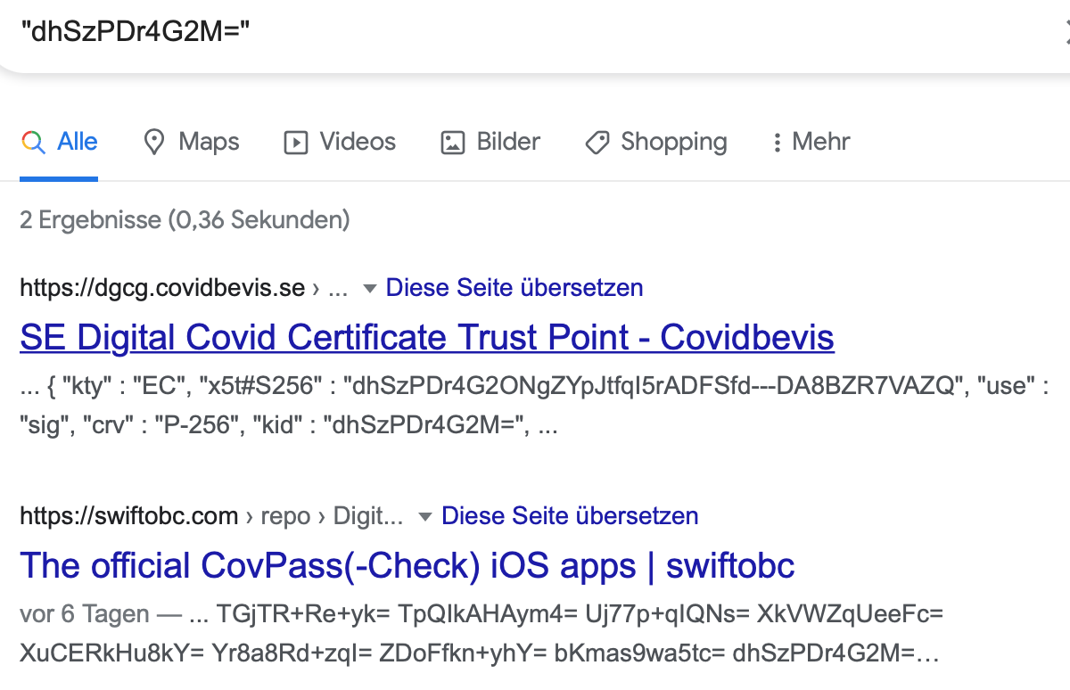Translate the swiftobc.com result page
The image size is (1070, 690).
pyautogui.click(x=570, y=515)
